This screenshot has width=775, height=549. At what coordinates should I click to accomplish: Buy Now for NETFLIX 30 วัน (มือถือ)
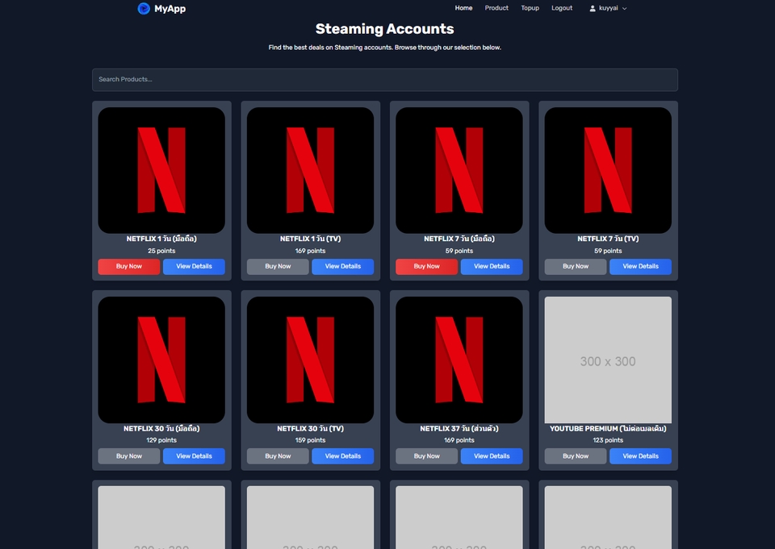click(x=129, y=456)
